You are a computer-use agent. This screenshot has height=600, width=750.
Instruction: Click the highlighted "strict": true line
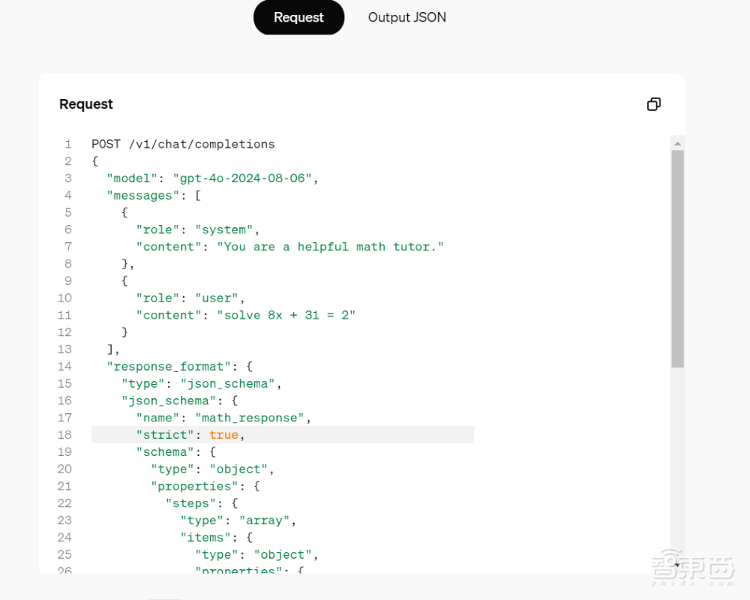pyautogui.click(x=337, y=435)
